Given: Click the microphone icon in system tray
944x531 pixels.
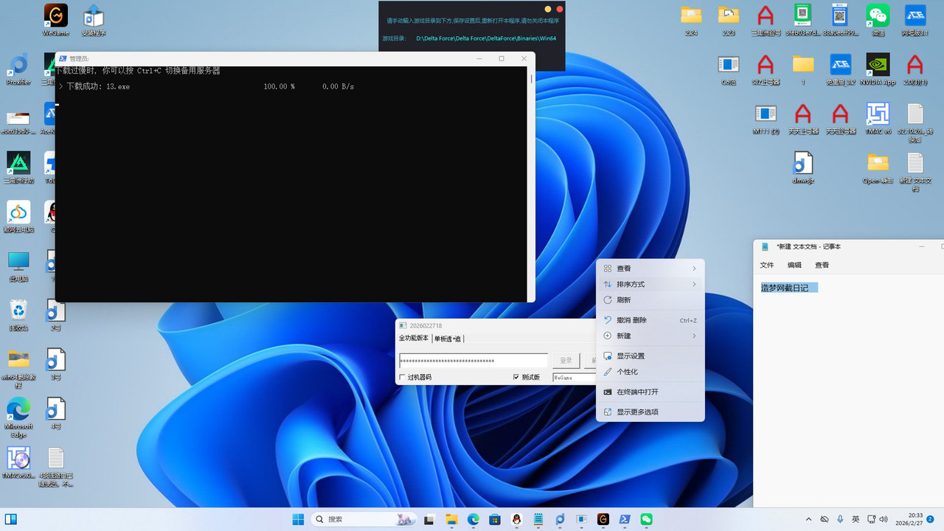Looking at the screenshot, I should (x=840, y=519).
